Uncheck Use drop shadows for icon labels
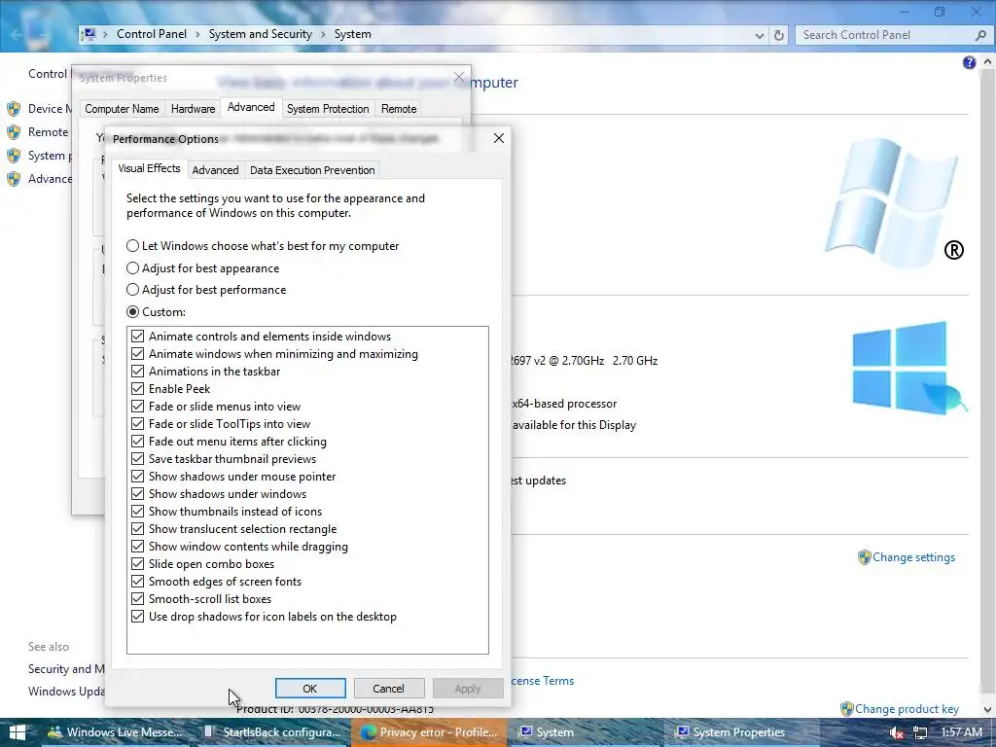Viewport: 996px width, 747px height. 137,616
